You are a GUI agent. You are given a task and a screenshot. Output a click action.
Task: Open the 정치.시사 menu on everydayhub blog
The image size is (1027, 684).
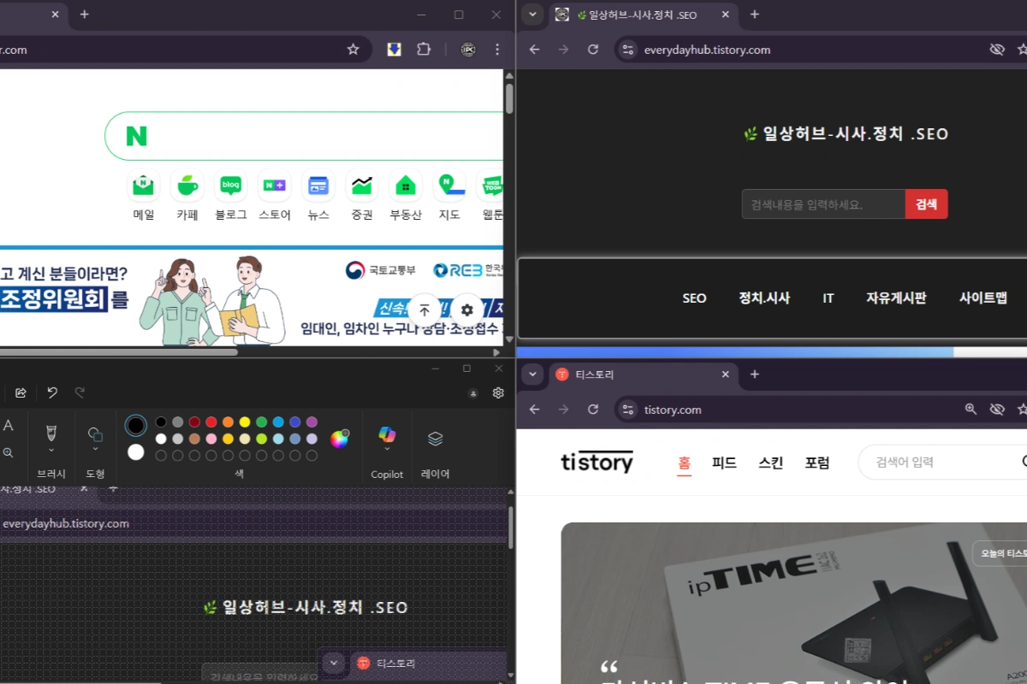[x=764, y=298]
